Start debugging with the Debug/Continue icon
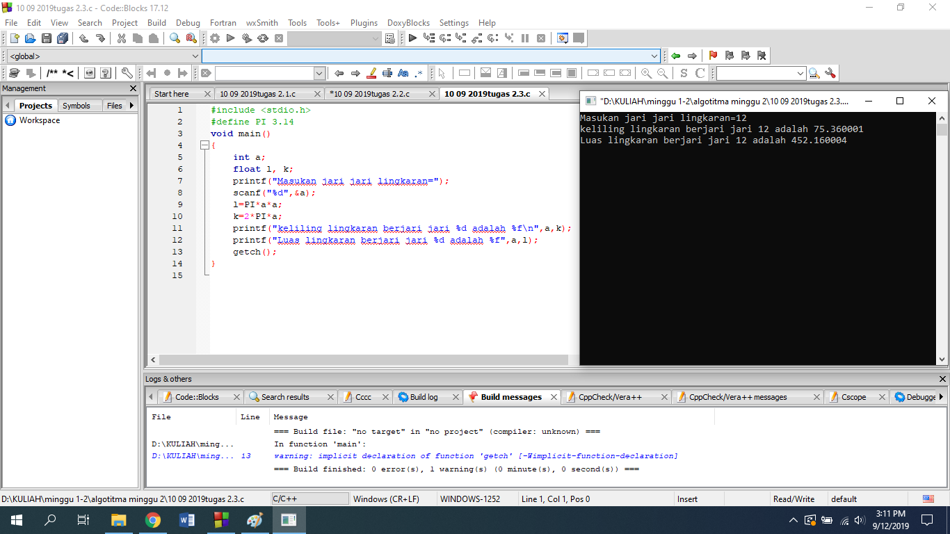Image resolution: width=950 pixels, height=534 pixels. click(412, 38)
